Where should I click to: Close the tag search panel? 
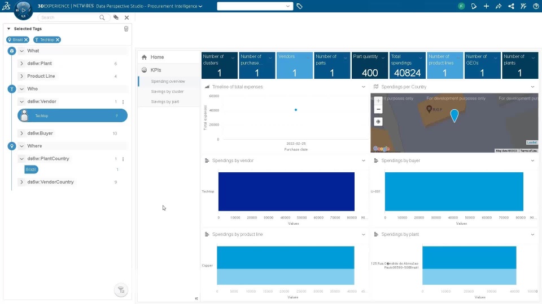[127, 17]
